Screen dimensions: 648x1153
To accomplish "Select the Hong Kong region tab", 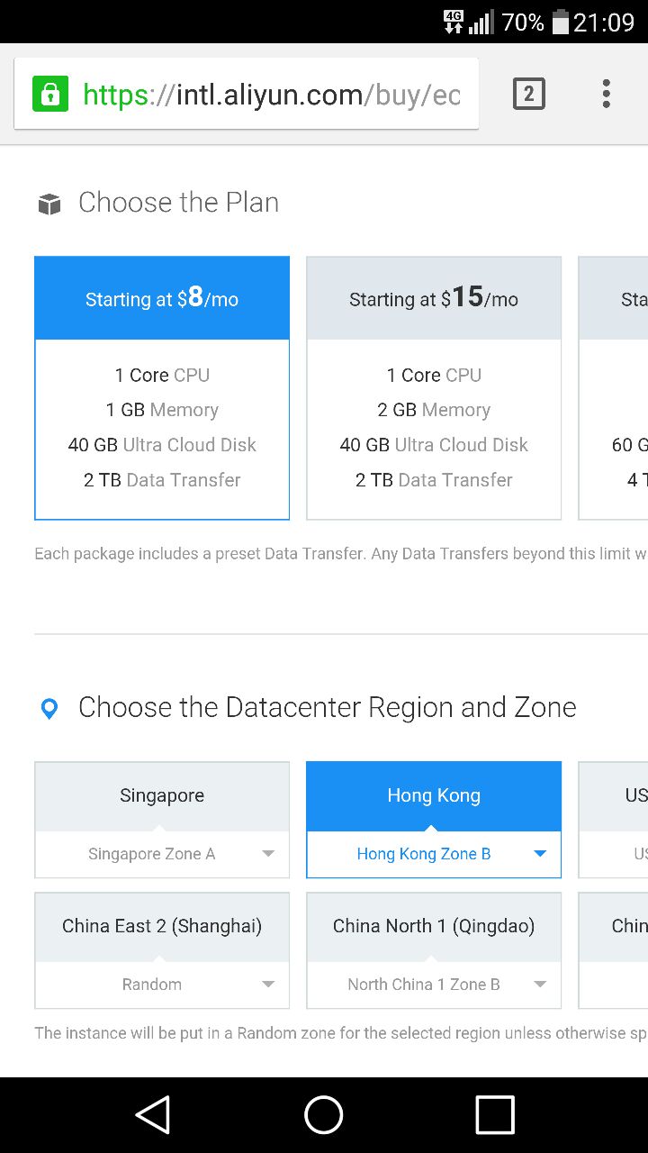I will tap(434, 795).
